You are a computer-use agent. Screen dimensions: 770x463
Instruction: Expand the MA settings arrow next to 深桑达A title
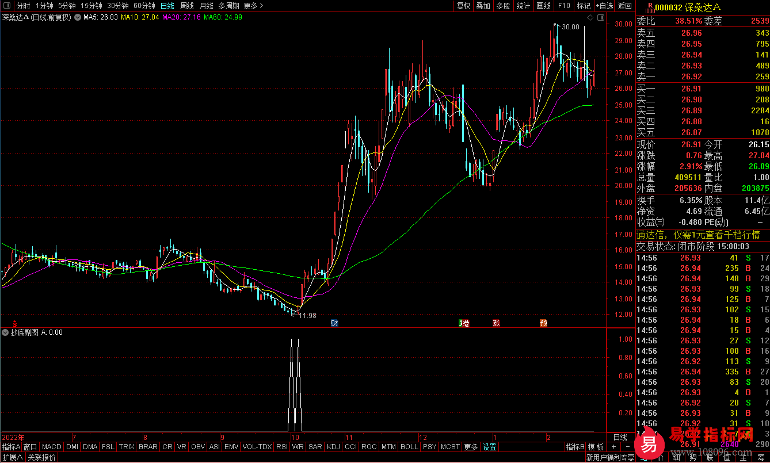[x=78, y=17]
